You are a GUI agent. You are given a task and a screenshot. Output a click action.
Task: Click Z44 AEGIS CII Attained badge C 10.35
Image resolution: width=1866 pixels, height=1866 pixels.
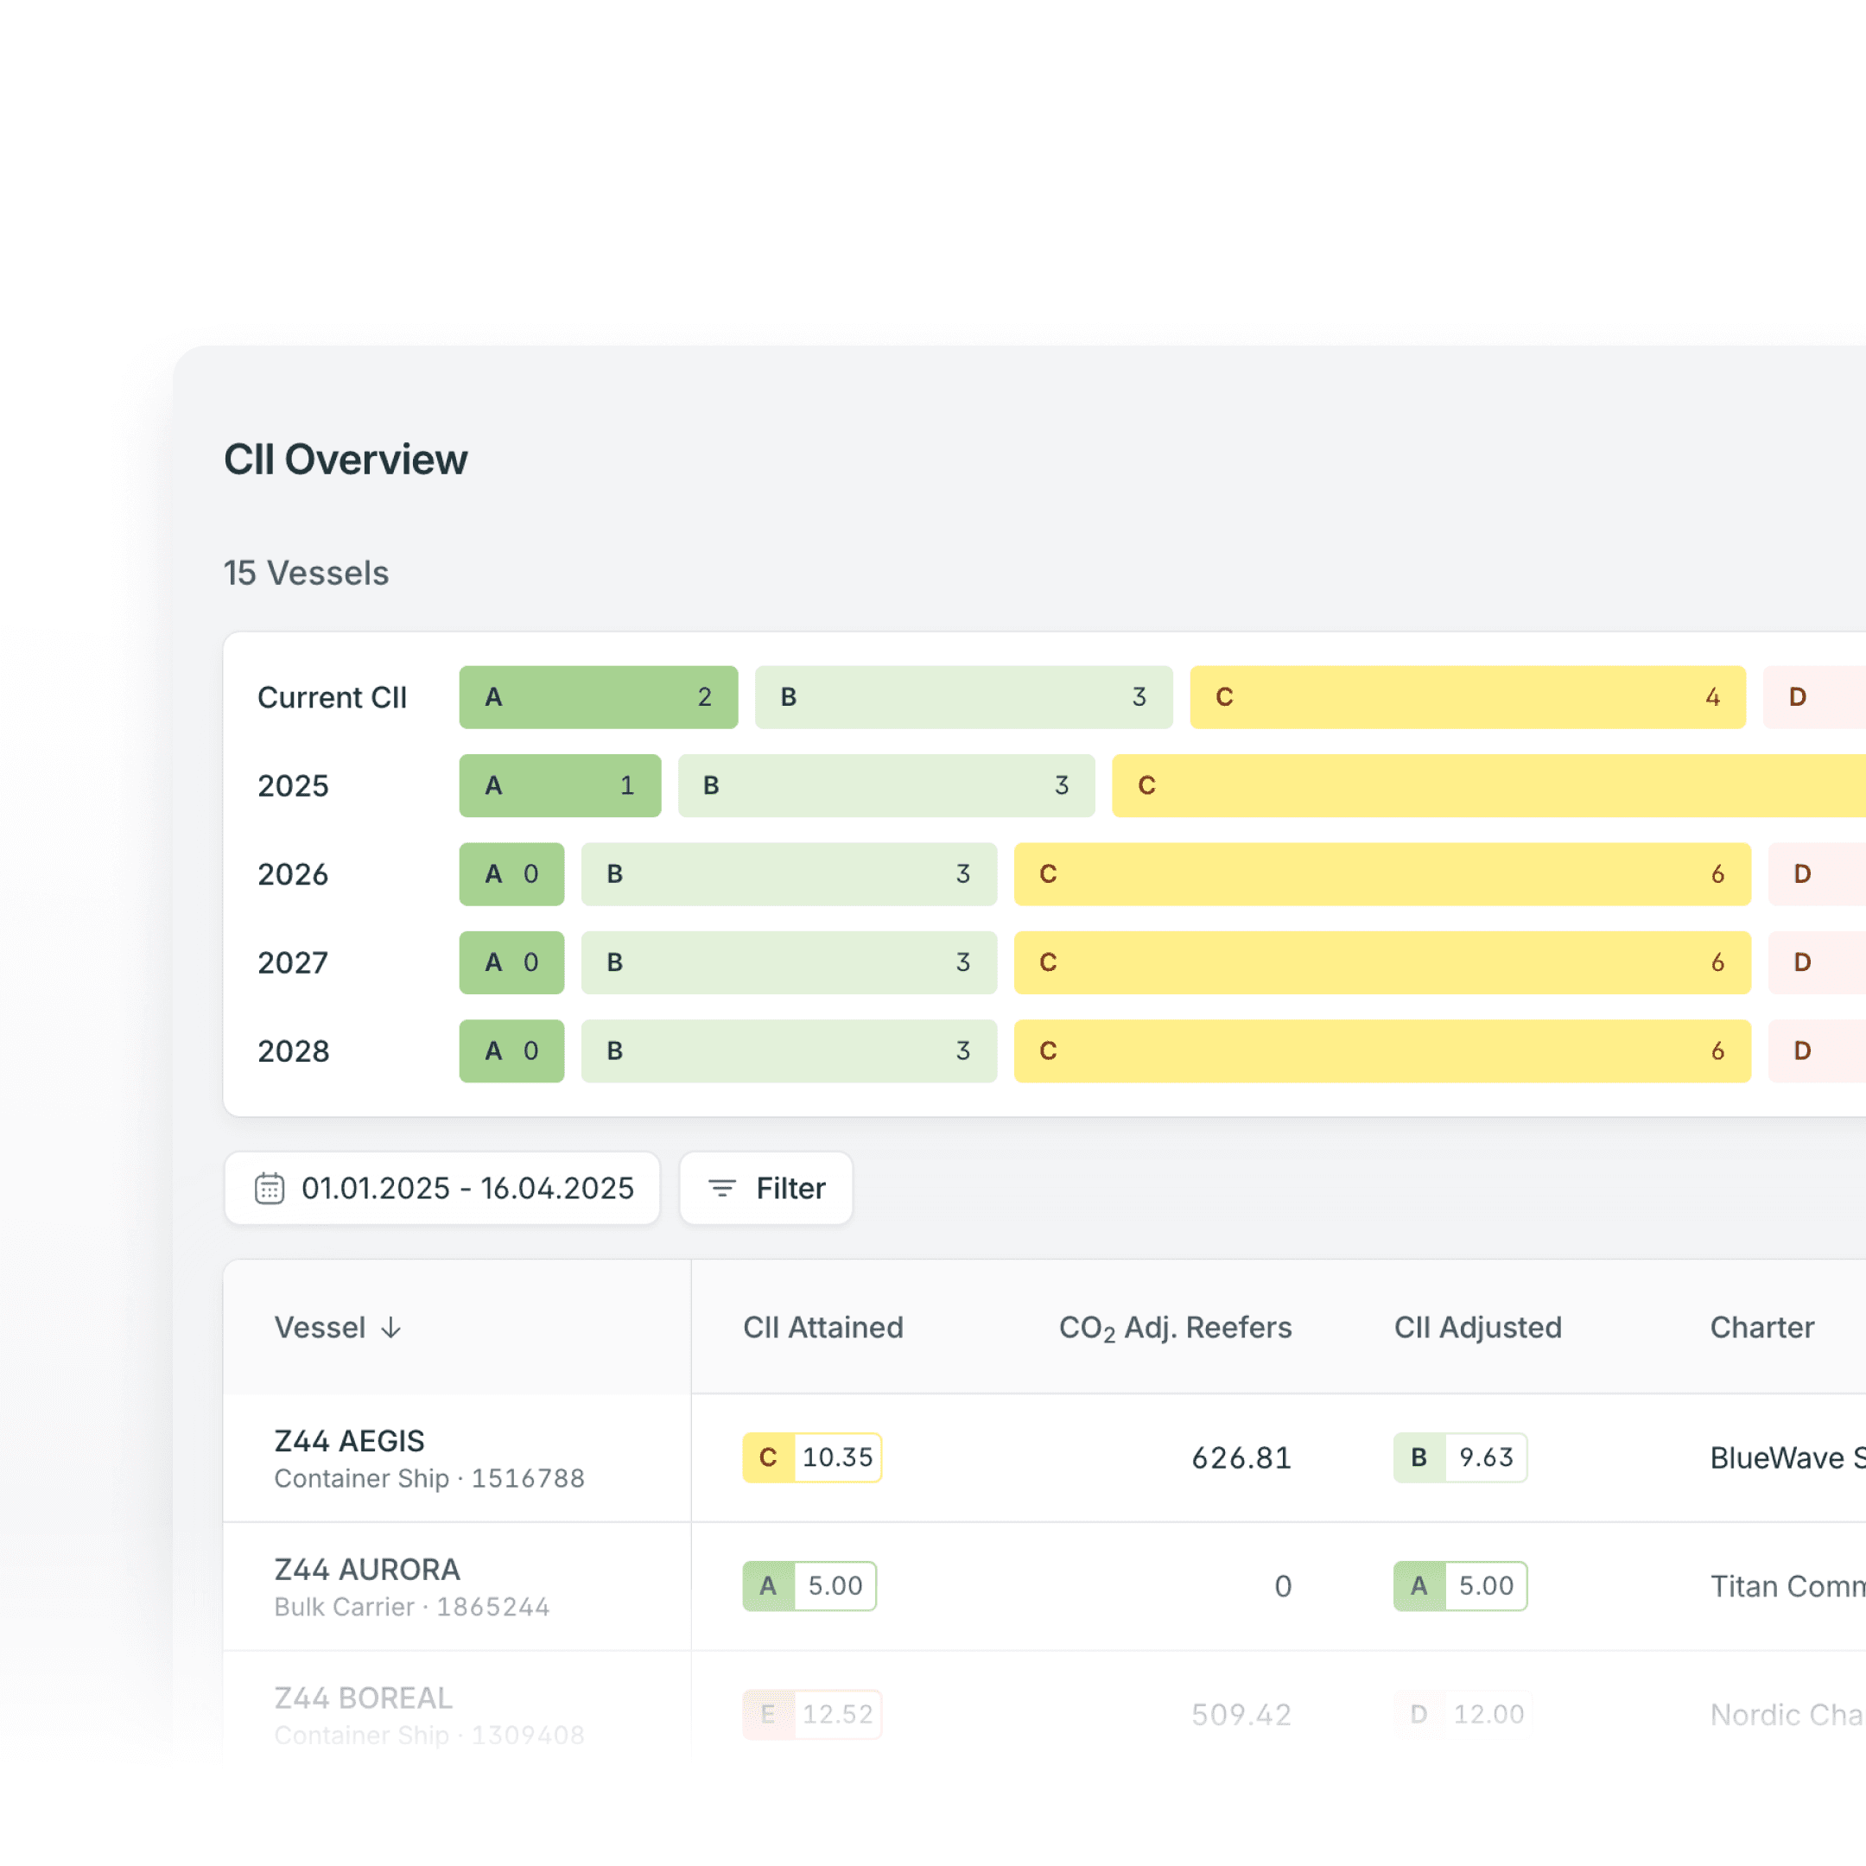click(x=812, y=1457)
